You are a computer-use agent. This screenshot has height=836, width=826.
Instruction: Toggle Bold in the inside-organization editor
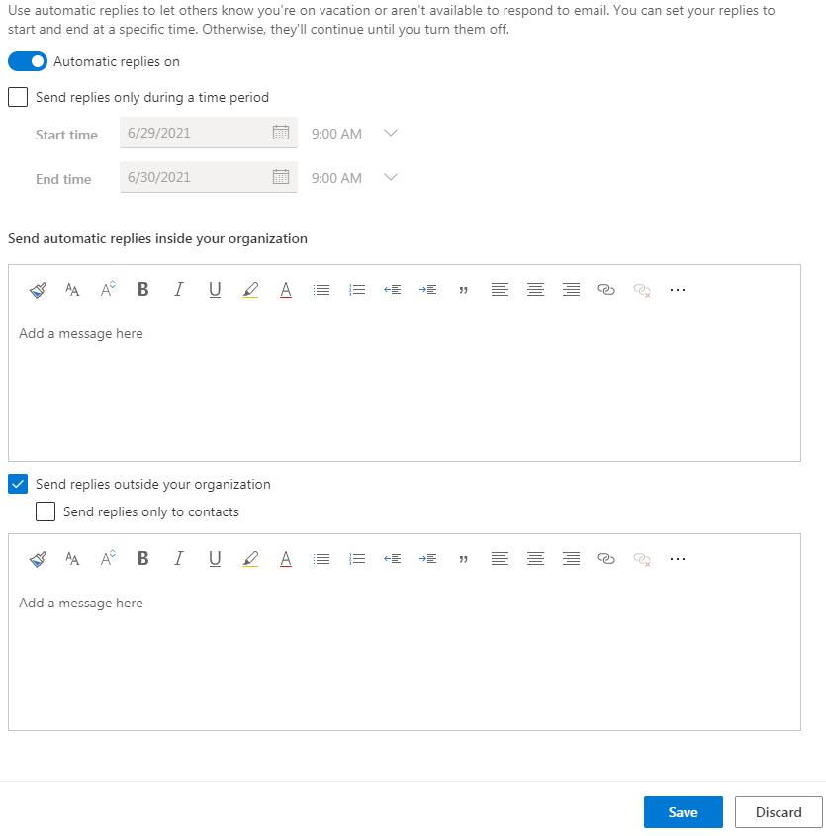142,290
